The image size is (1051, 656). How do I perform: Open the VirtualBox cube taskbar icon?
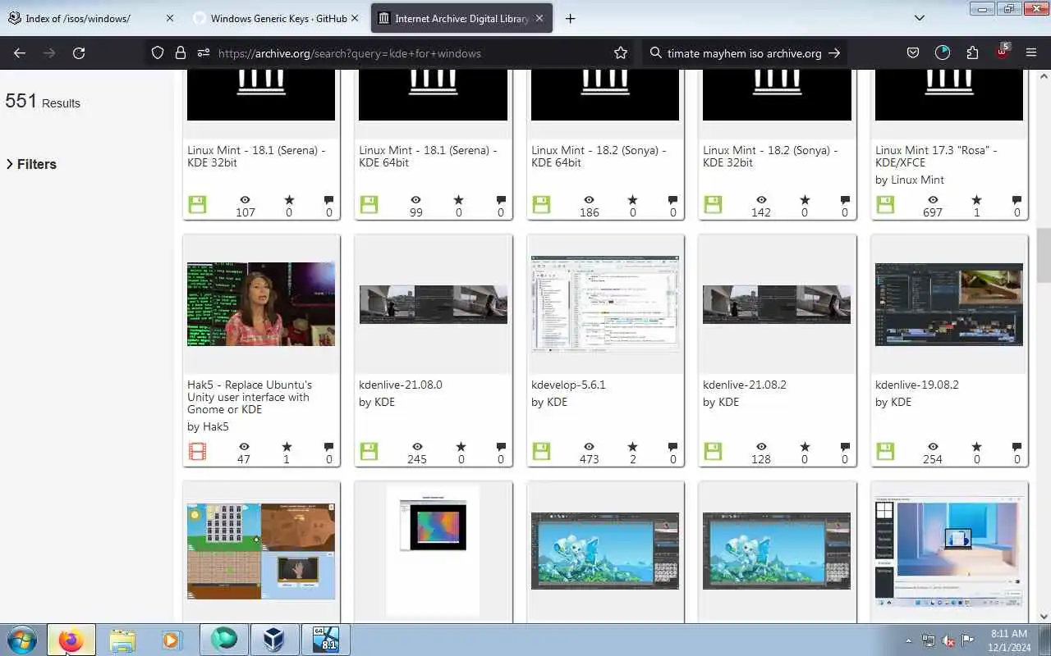[273, 640]
